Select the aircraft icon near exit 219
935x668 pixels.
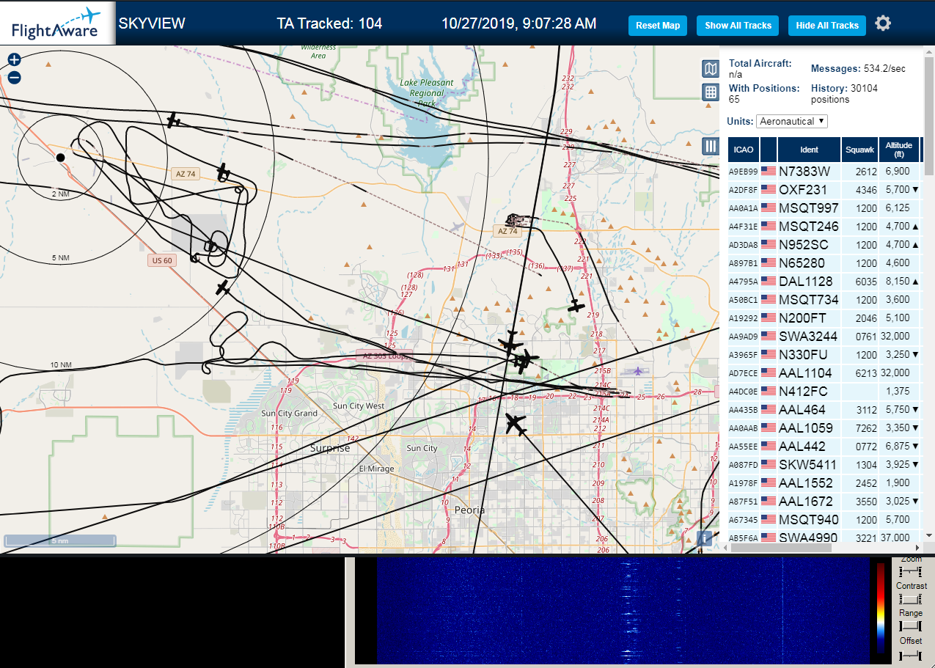coord(577,305)
